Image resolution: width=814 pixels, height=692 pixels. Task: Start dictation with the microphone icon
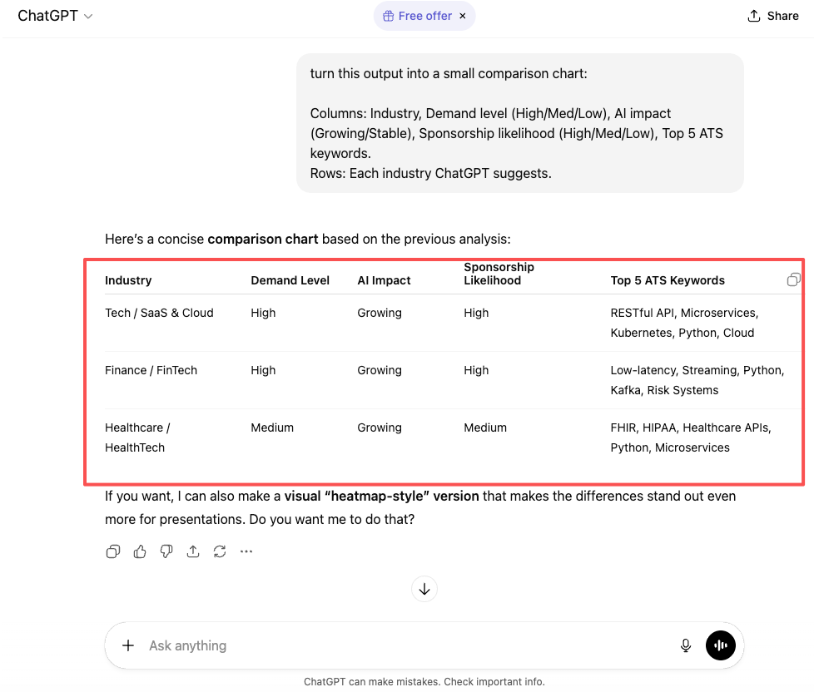click(685, 645)
